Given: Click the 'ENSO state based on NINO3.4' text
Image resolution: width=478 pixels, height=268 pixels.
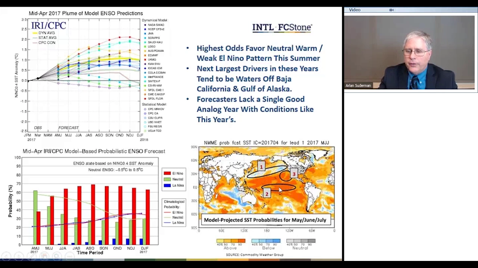Looking at the screenshot, I should point(113,163).
